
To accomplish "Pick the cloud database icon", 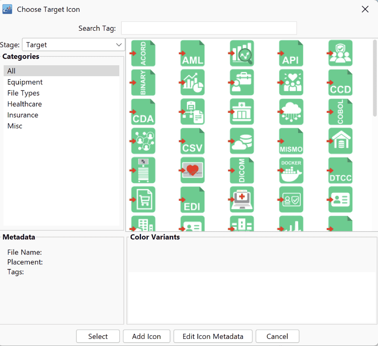I will coord(242,141).
